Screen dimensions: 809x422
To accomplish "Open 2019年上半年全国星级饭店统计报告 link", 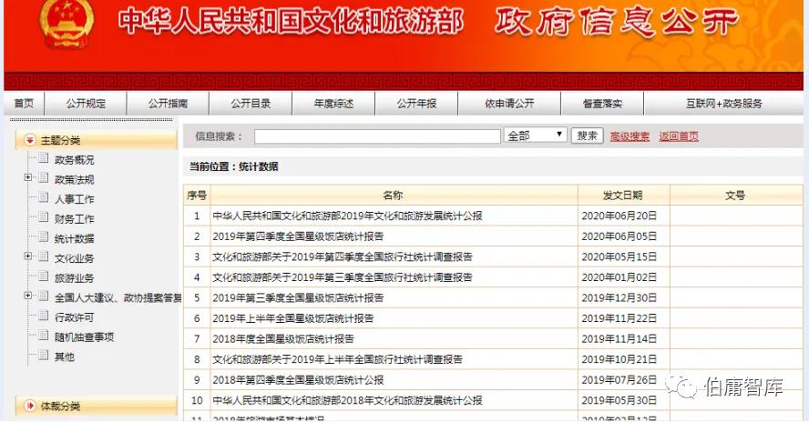I will (293, 318).
